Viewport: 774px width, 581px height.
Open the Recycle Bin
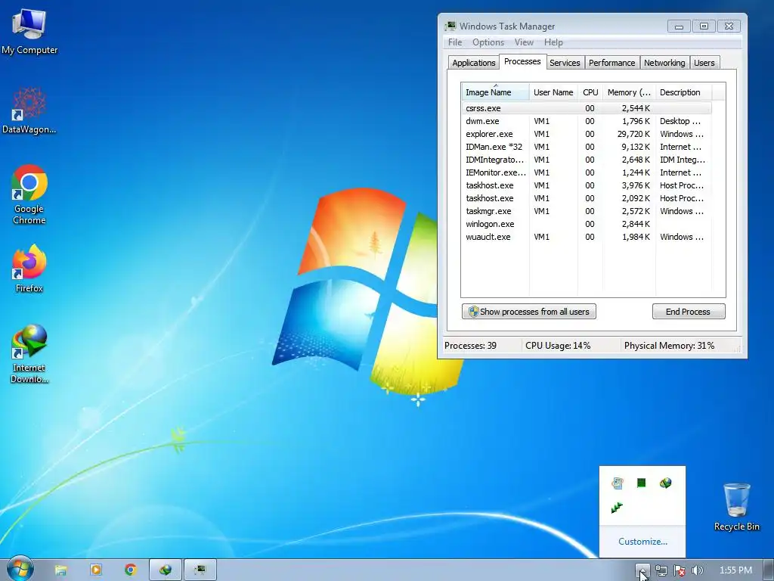click(x=736, y=507)
